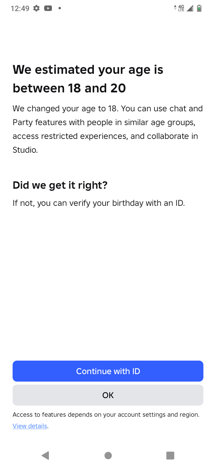Tap the Android back navigation triangle
This screenshot has height=468, width=216.
pyautogui.click(x=45, y=456)
